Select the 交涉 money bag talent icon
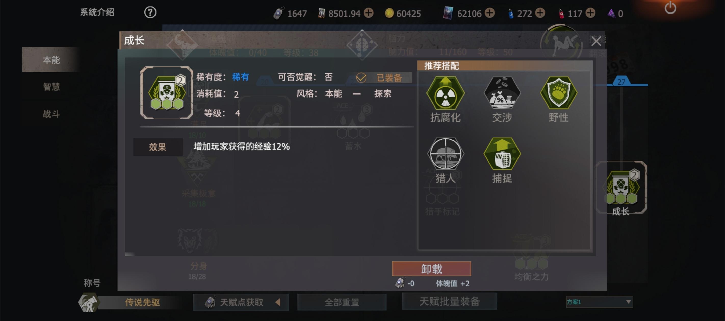The width and height of the screenshot is (725, 321). point(502,93)
